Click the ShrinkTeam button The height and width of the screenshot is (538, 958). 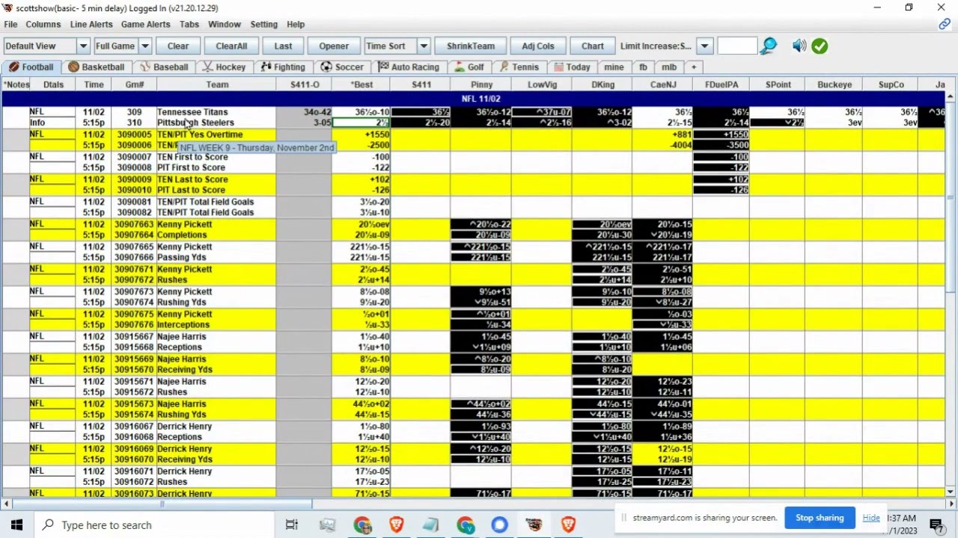pyautogui.click(x=471, y=46)
